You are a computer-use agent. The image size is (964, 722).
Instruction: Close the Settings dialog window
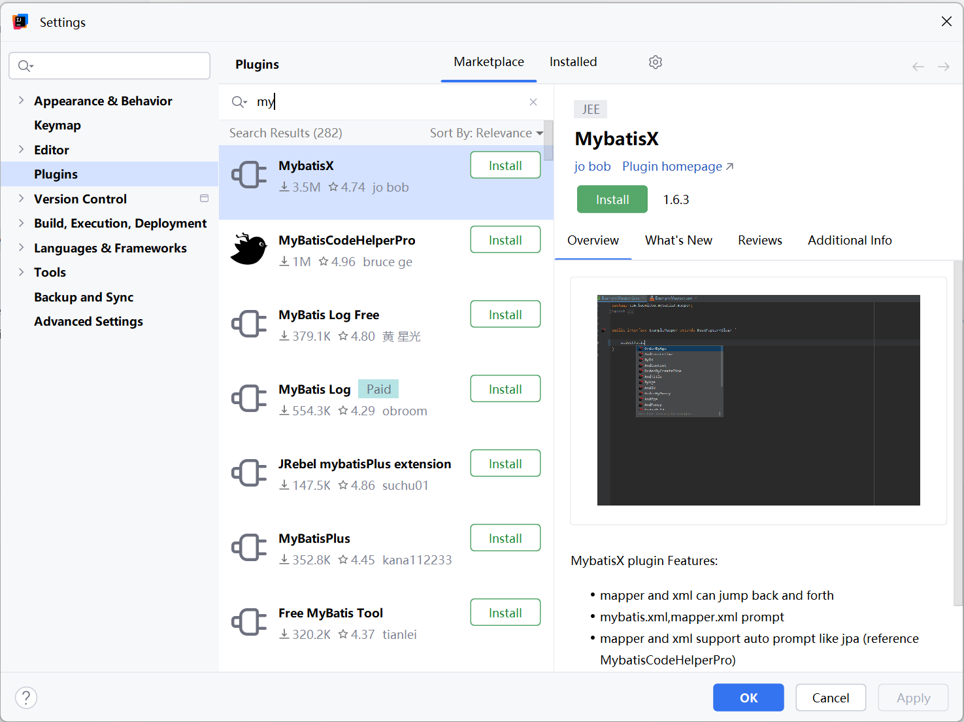pos(946,22)
